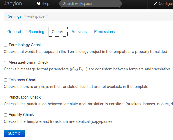
Task: Focus the Search workspace field
Action: 90,4
